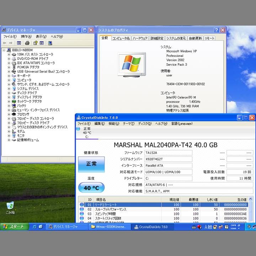Switch to the コンピュータ名 tab in System Properties
This screenshot has width=256, height=256.
[121, 38]
